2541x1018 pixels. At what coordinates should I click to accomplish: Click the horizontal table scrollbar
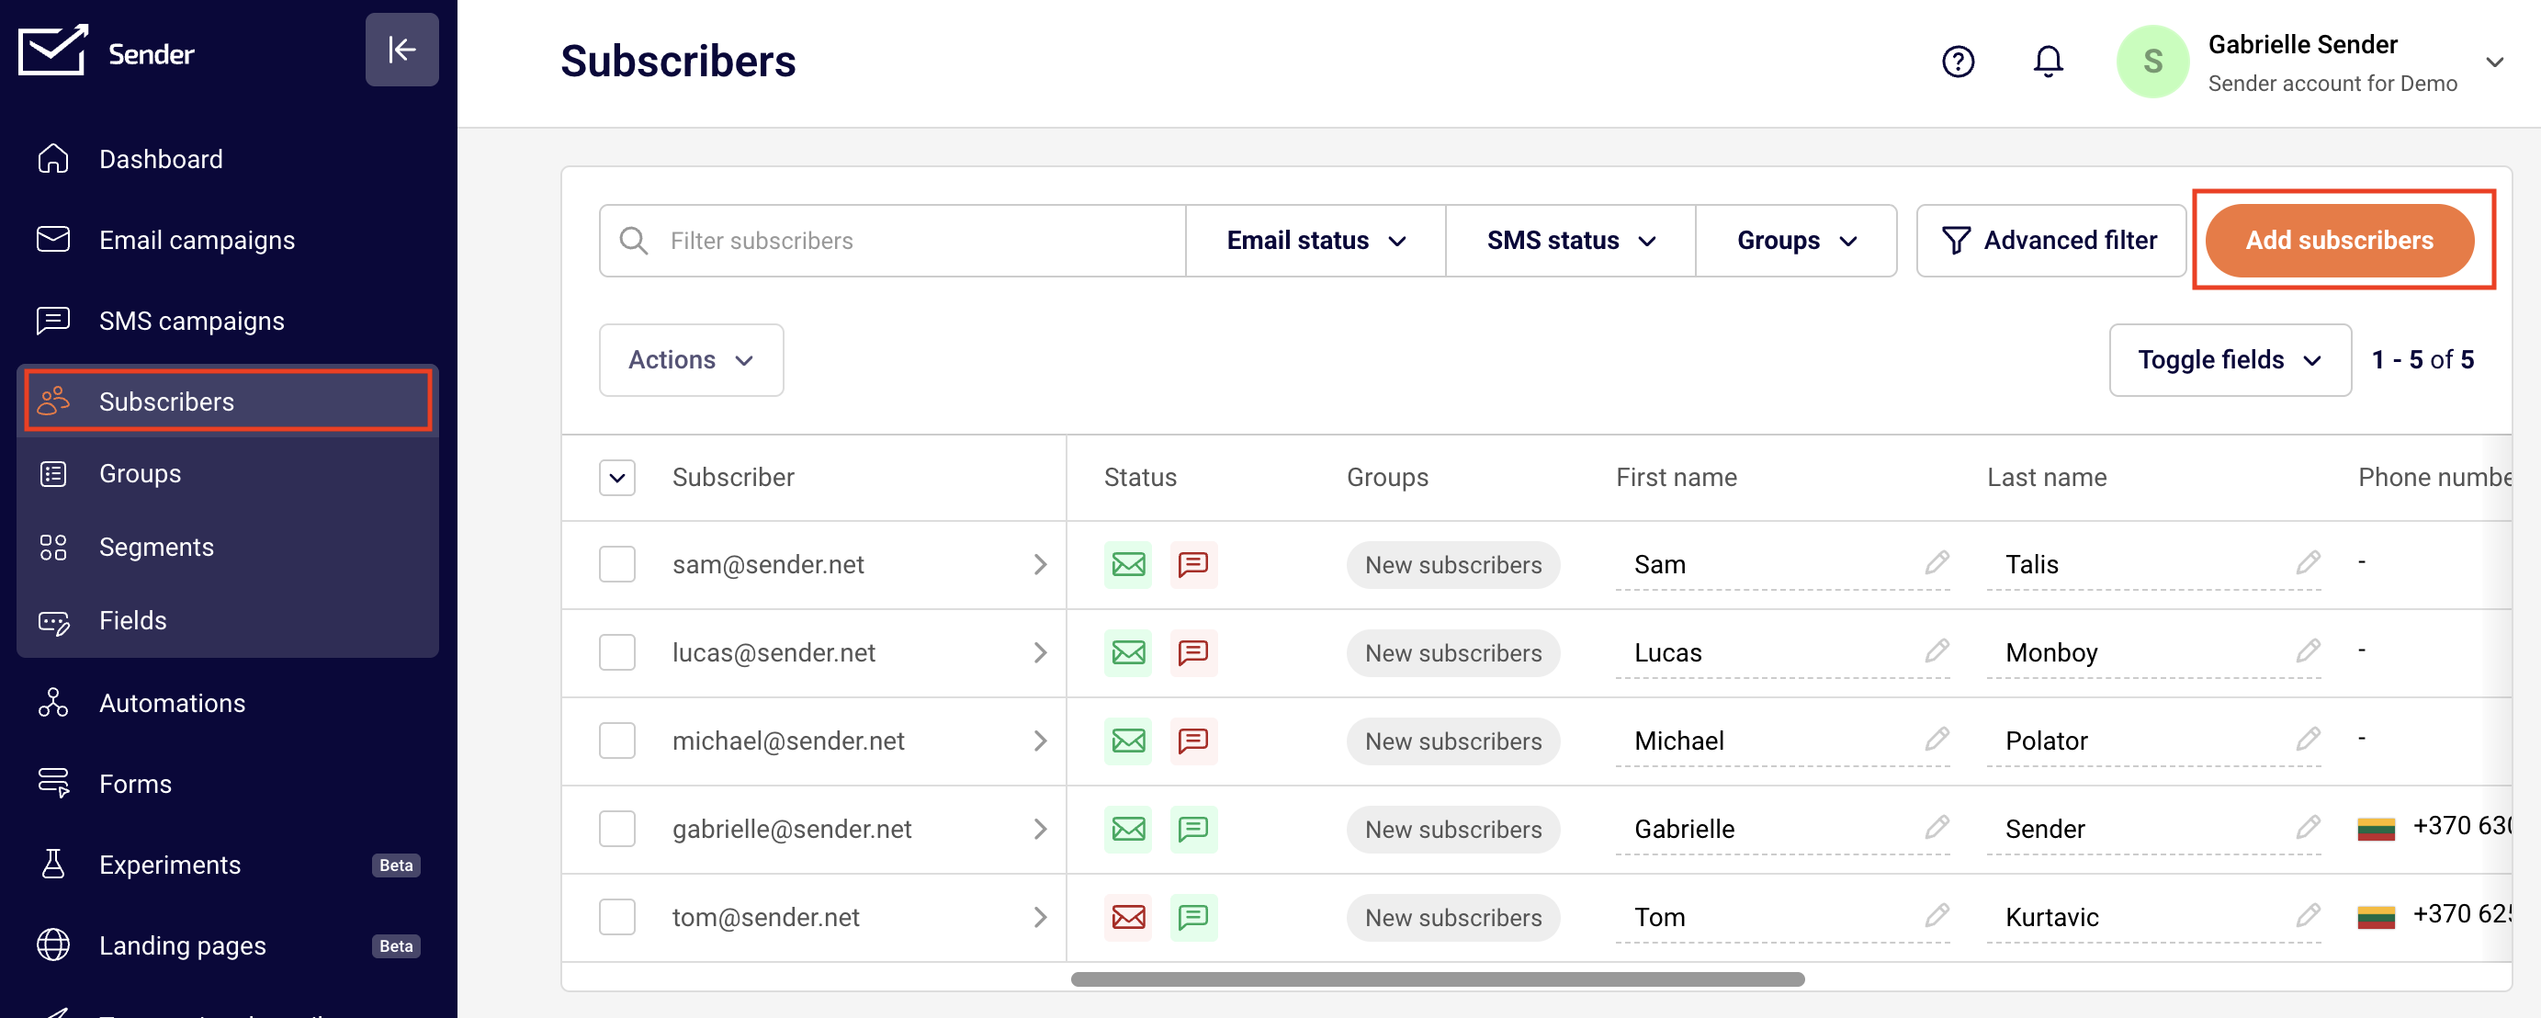click(x=1436, y=978)
